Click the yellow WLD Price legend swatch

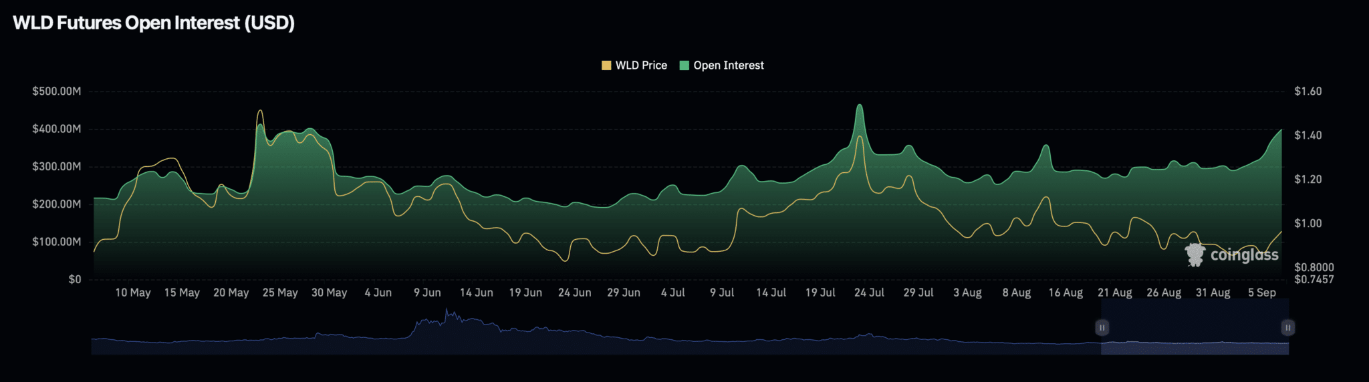606,65
